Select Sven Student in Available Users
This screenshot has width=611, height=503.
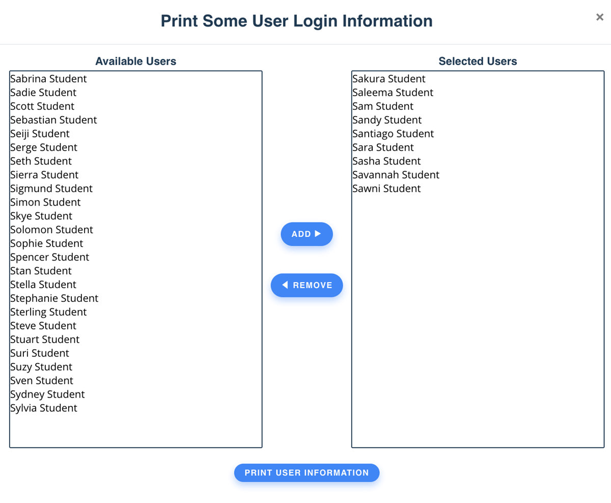135,381
